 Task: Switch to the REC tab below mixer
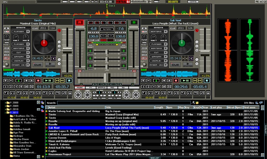click(x=112, y=87)
